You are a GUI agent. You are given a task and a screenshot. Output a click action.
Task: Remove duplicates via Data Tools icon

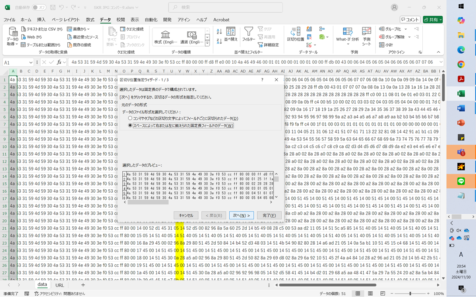coord(309,37)
